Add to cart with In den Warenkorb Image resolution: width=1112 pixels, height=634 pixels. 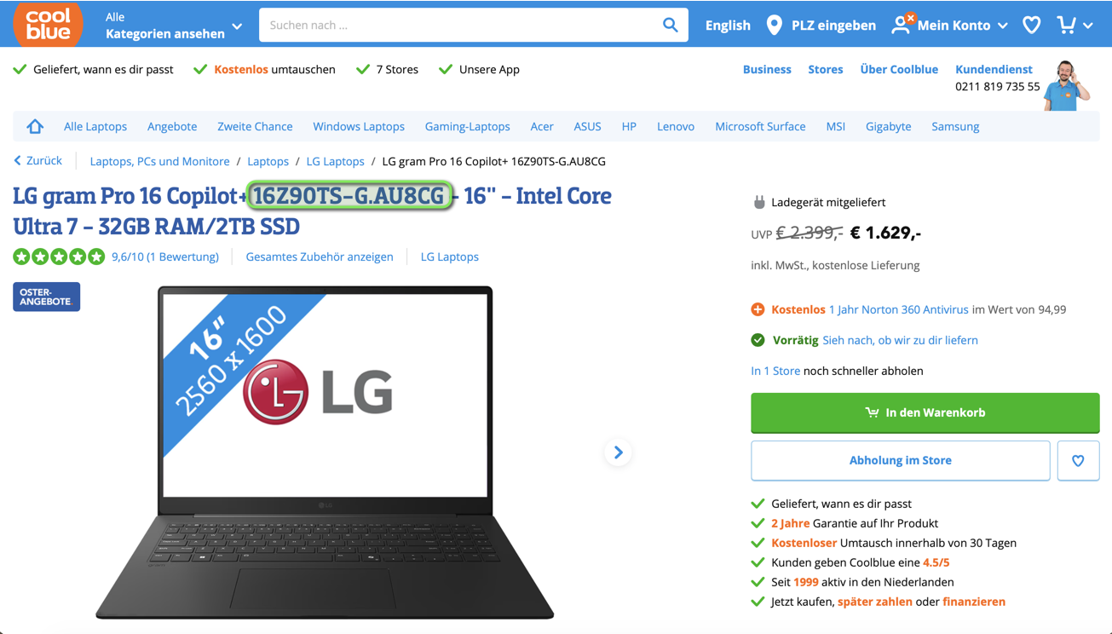point(925,412)
